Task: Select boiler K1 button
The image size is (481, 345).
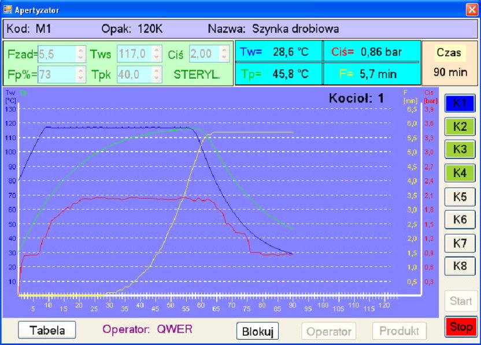Action: pos(460,103)
